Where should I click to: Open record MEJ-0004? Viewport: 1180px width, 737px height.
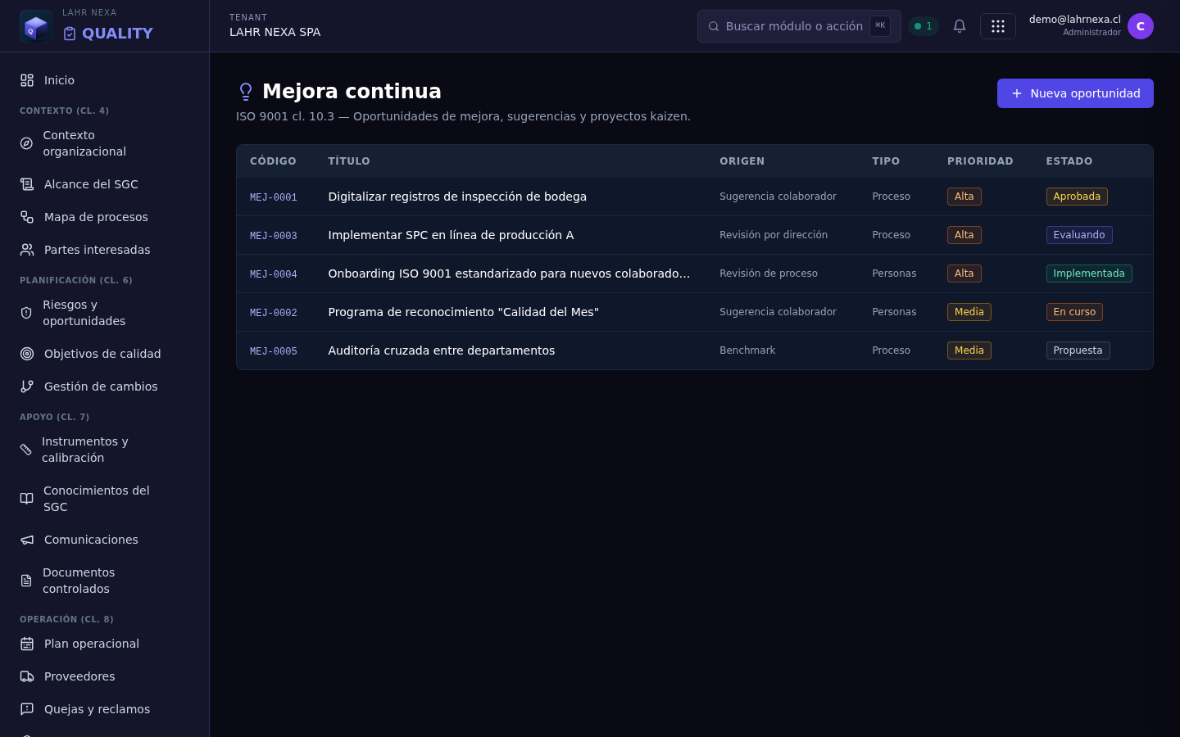pyautogui.click(x=274, y=274)
